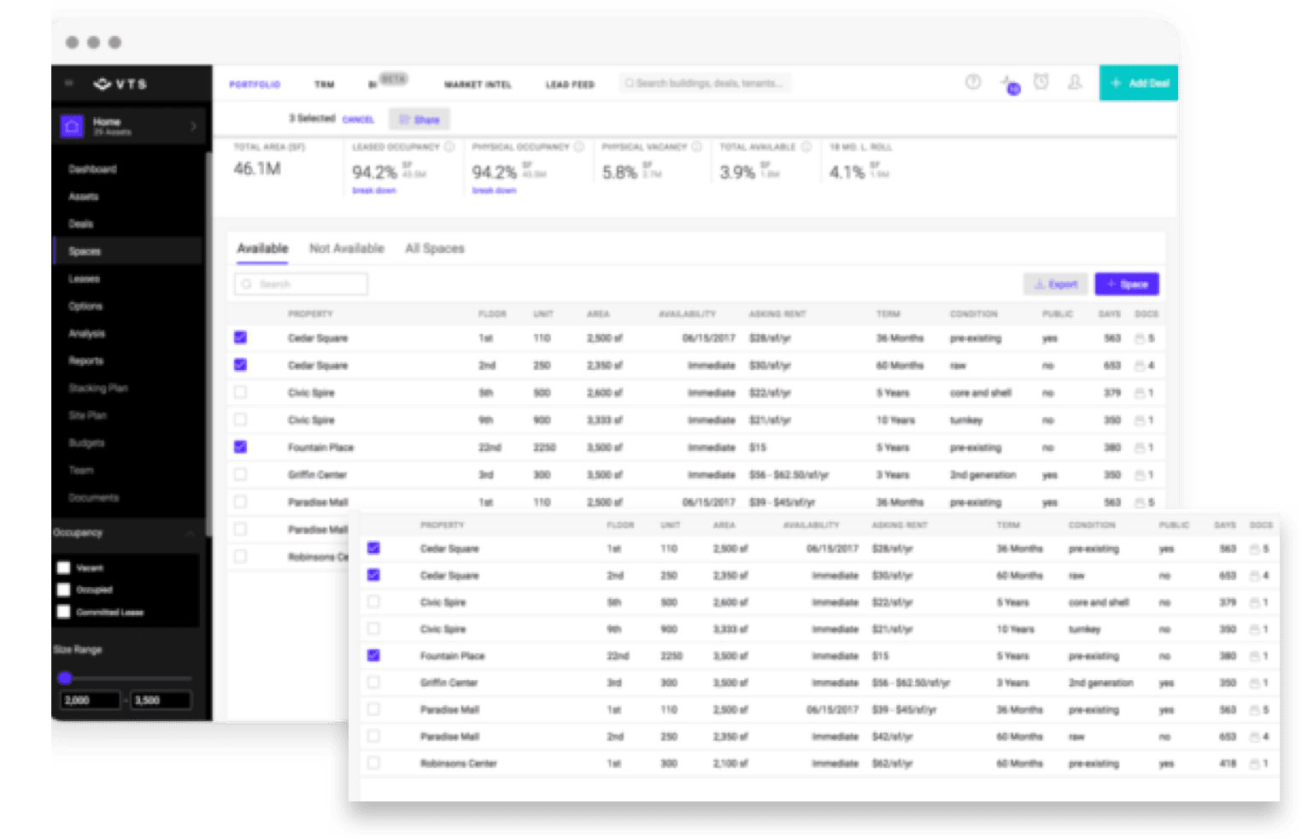Open docs icon for Robinsons Center, front panel

pyautogui.click(x=1255, y=763)
